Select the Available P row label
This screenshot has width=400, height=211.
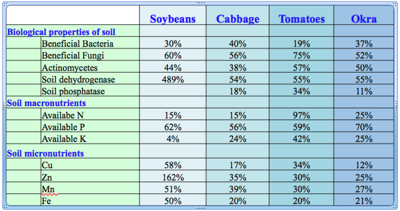63,127
